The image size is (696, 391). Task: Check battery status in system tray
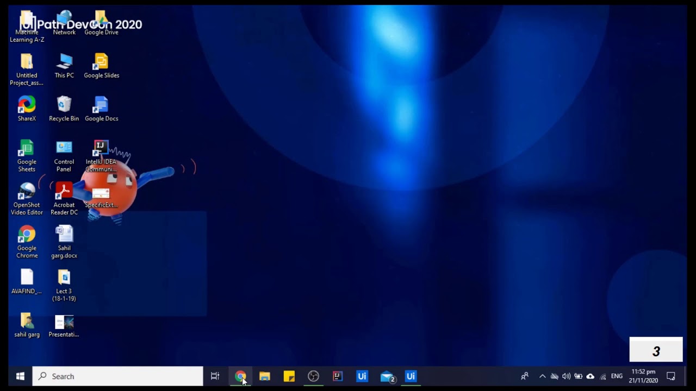pyautogui.click(x=578, y=376)
